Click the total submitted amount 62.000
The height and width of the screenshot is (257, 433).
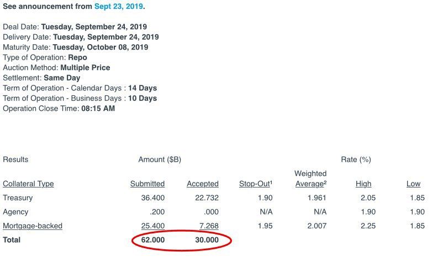(152, 240)
